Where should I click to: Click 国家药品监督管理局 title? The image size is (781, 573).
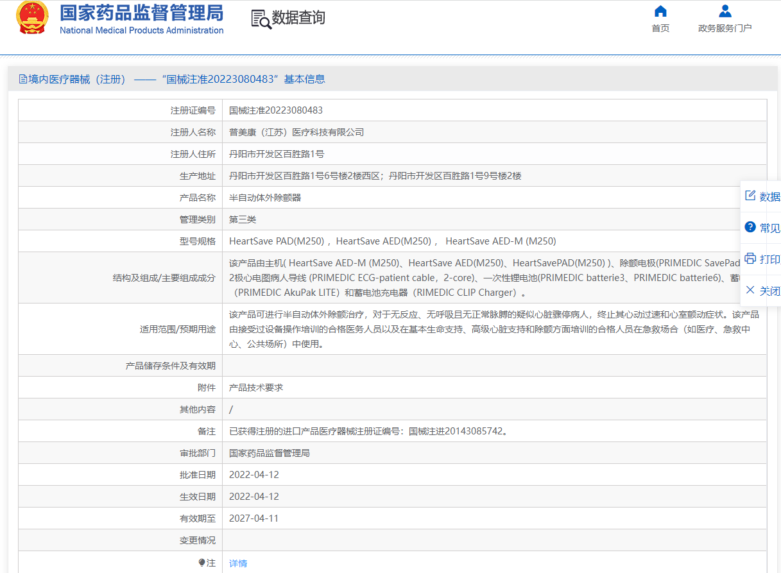[142, 12]
